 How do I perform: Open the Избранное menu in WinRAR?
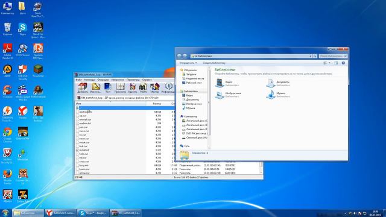click(x=118, y=80)
